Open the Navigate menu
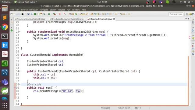The image size is (195, 110). click(x=44, y=10)
